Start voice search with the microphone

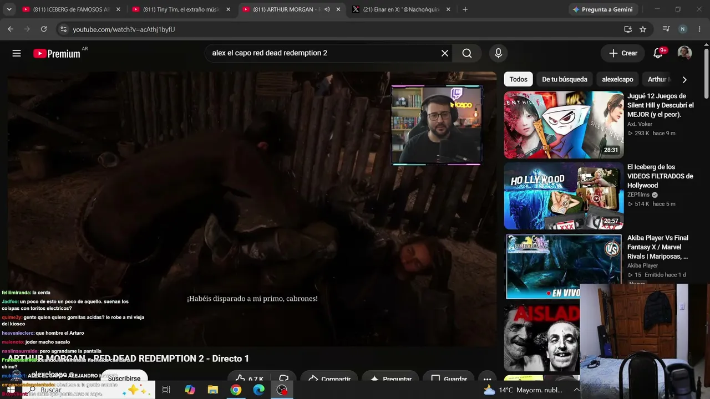[x=498, y=53]
